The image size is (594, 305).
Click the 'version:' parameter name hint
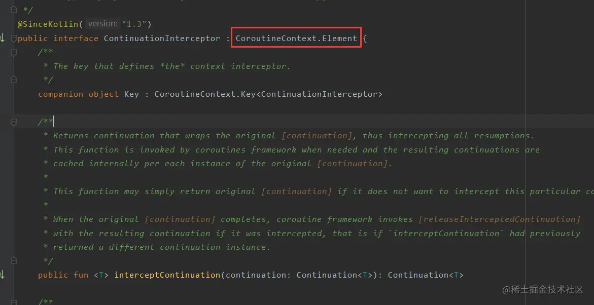pos(102,24)
